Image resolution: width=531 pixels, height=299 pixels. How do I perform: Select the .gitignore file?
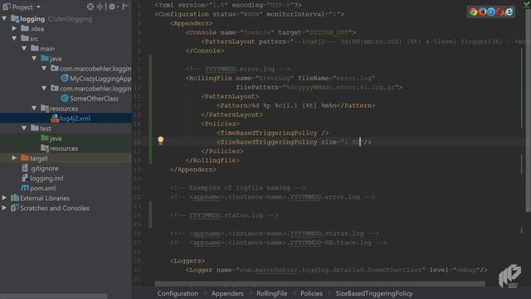coord(44,168)
